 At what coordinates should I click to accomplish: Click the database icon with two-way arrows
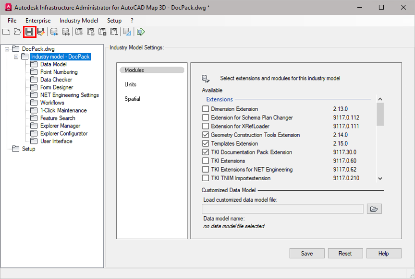[x=65, y=32]
